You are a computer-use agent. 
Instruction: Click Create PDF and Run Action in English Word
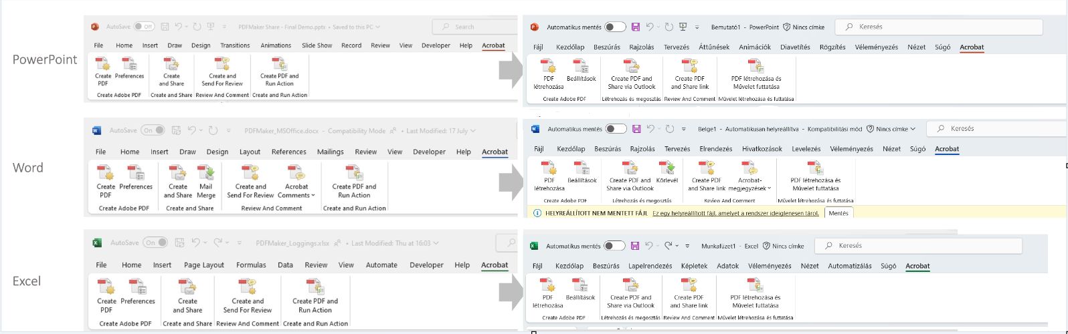[x=354, y=182]
